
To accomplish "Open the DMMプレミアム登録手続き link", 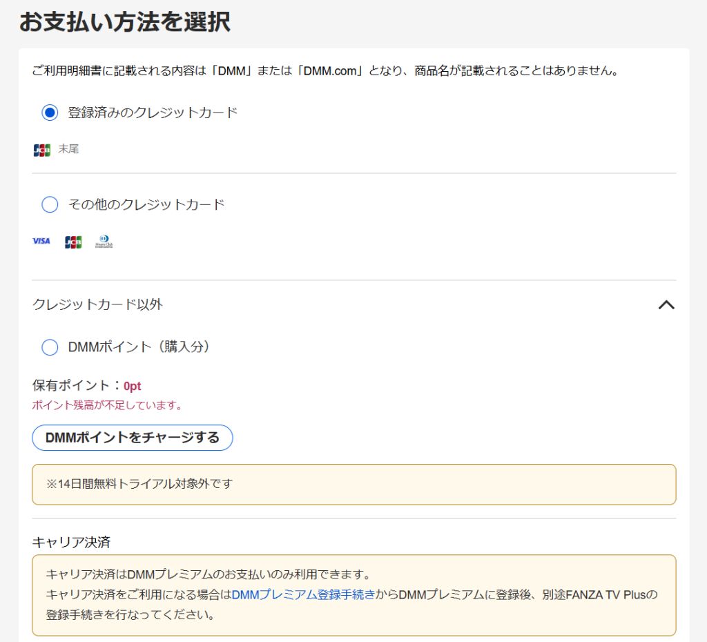I will tap(303, 594).
